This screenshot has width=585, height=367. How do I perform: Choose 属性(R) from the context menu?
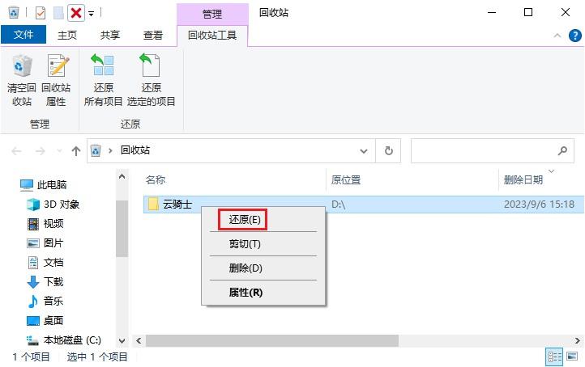tap(246, 293)
